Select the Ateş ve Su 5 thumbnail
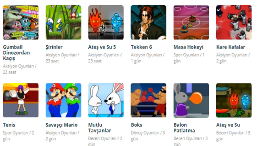 pos(106,22)
